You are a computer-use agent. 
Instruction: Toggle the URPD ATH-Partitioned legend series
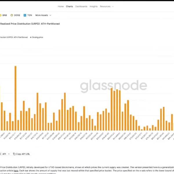coord(14,37)
